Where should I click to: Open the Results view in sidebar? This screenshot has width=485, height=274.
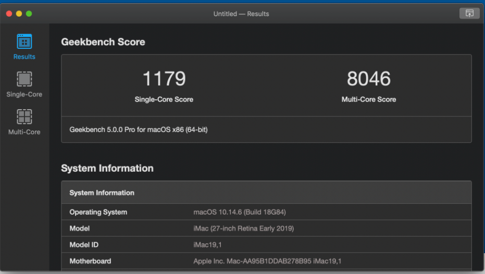click(24, 47)
